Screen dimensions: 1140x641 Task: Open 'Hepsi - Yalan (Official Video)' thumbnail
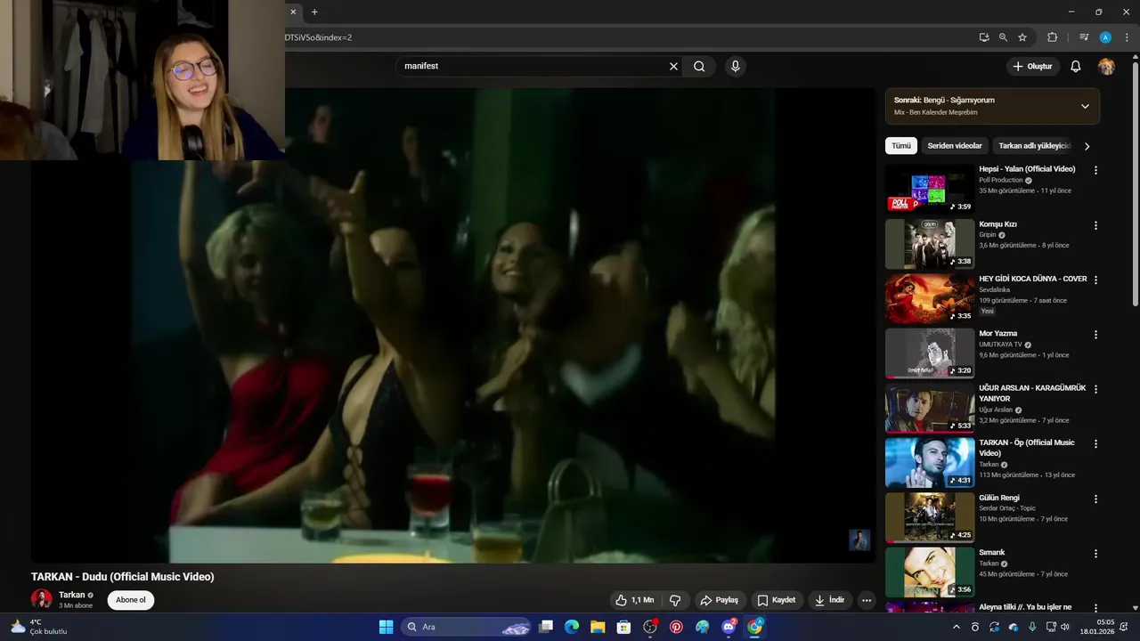[x=930, y=188]
